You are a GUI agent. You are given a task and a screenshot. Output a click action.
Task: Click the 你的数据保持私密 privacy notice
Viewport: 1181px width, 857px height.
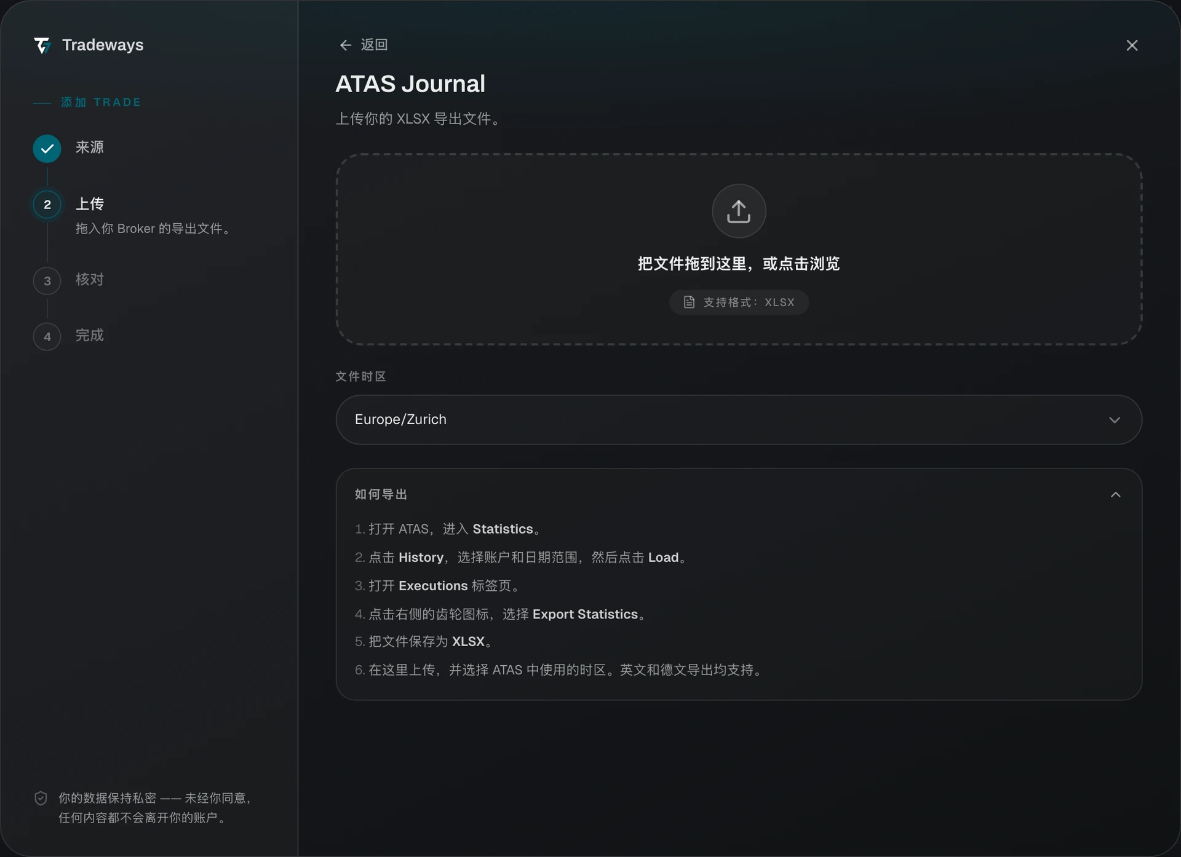point(154,807)
